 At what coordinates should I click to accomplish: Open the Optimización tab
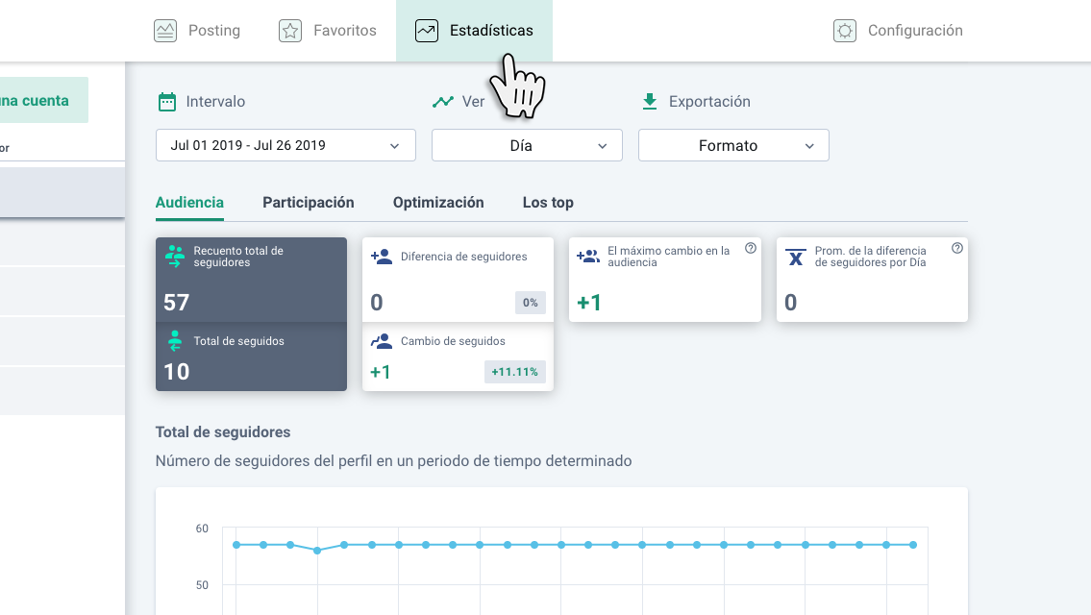tap(438, 203)
